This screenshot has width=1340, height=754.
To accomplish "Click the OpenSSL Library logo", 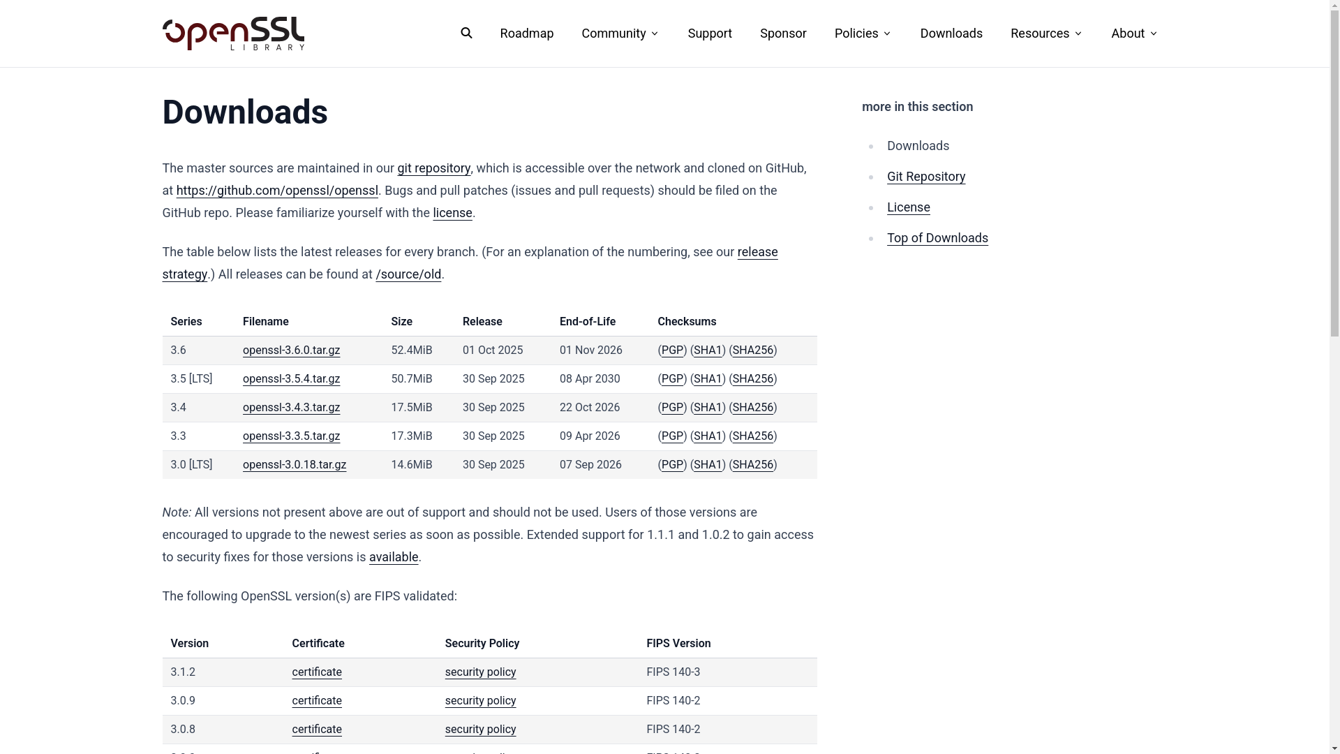I will pos(233,34).
